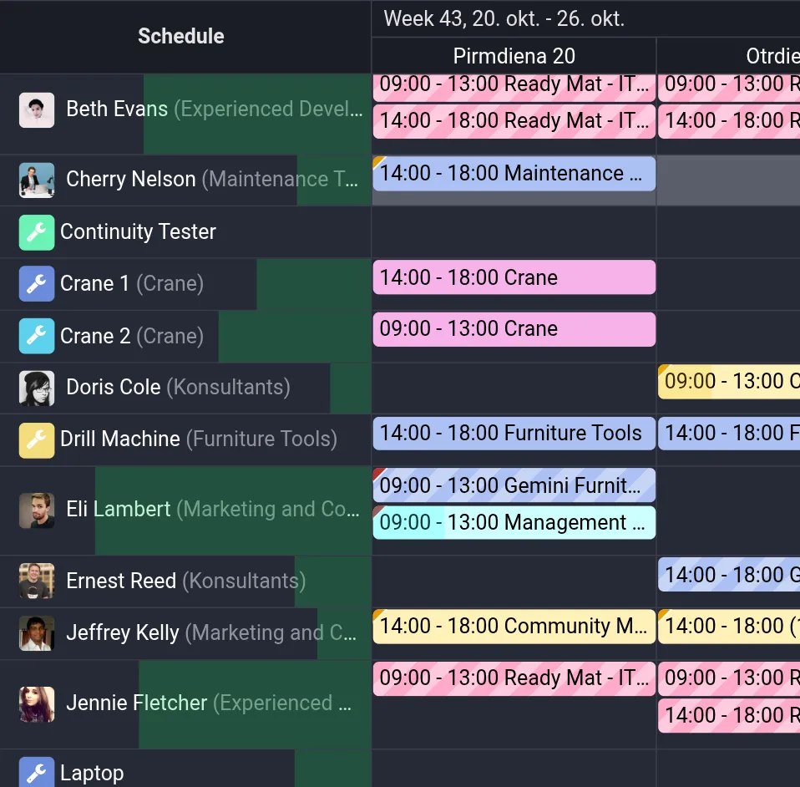
Task: Open Crane 2's 09:00 - 13:00 shift
Action: [514, 329]
